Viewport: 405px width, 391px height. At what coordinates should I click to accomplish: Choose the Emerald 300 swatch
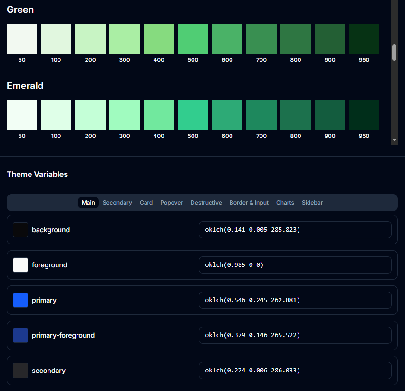tap(125, 115)
